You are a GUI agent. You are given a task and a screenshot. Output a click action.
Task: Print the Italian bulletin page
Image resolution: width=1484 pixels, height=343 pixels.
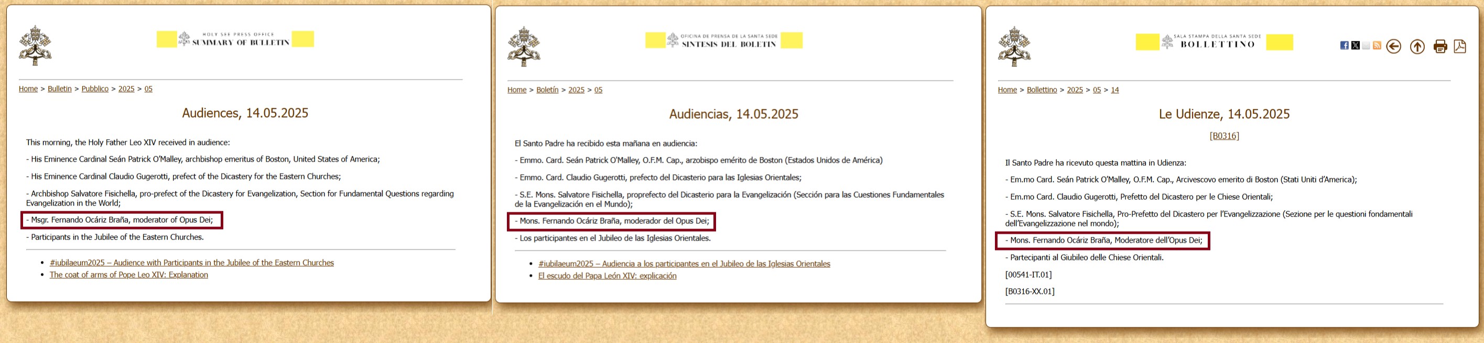1440,47
